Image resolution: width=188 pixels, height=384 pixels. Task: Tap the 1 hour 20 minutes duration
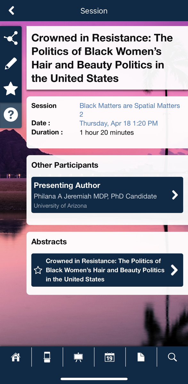[x=107, y=132]
